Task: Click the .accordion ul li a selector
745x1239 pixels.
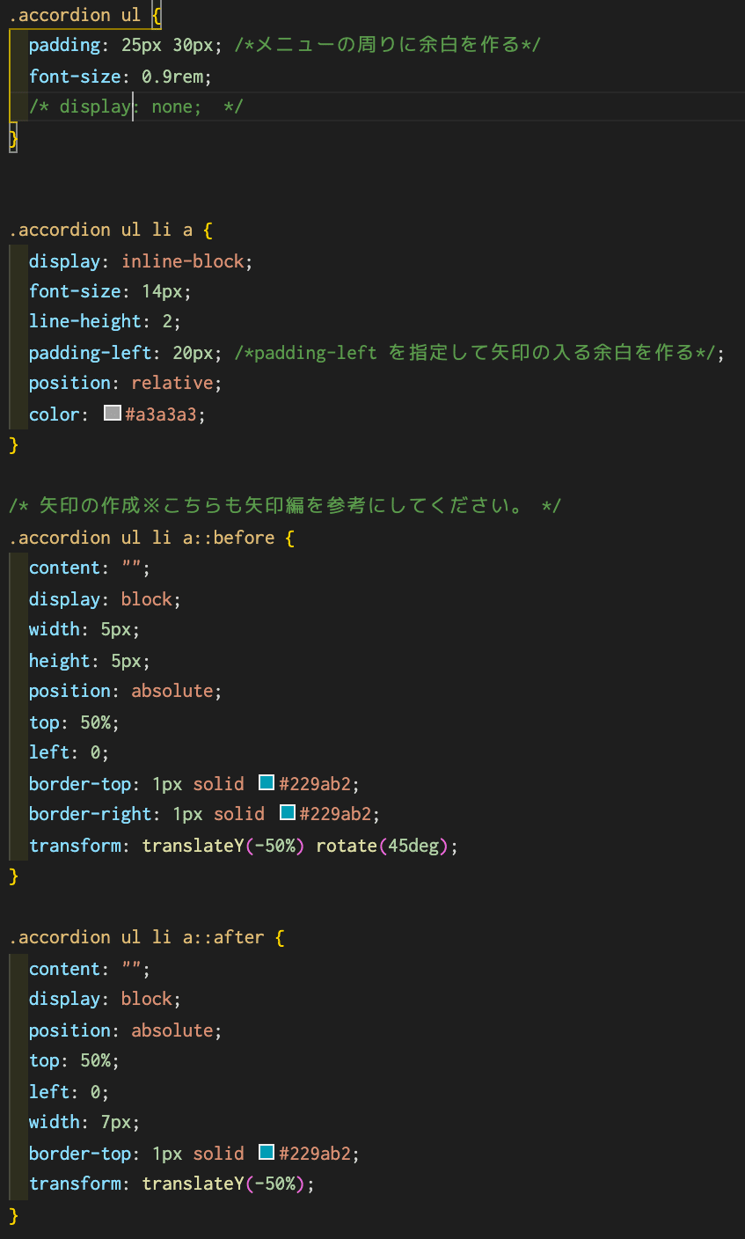Action: click(100, 231)
